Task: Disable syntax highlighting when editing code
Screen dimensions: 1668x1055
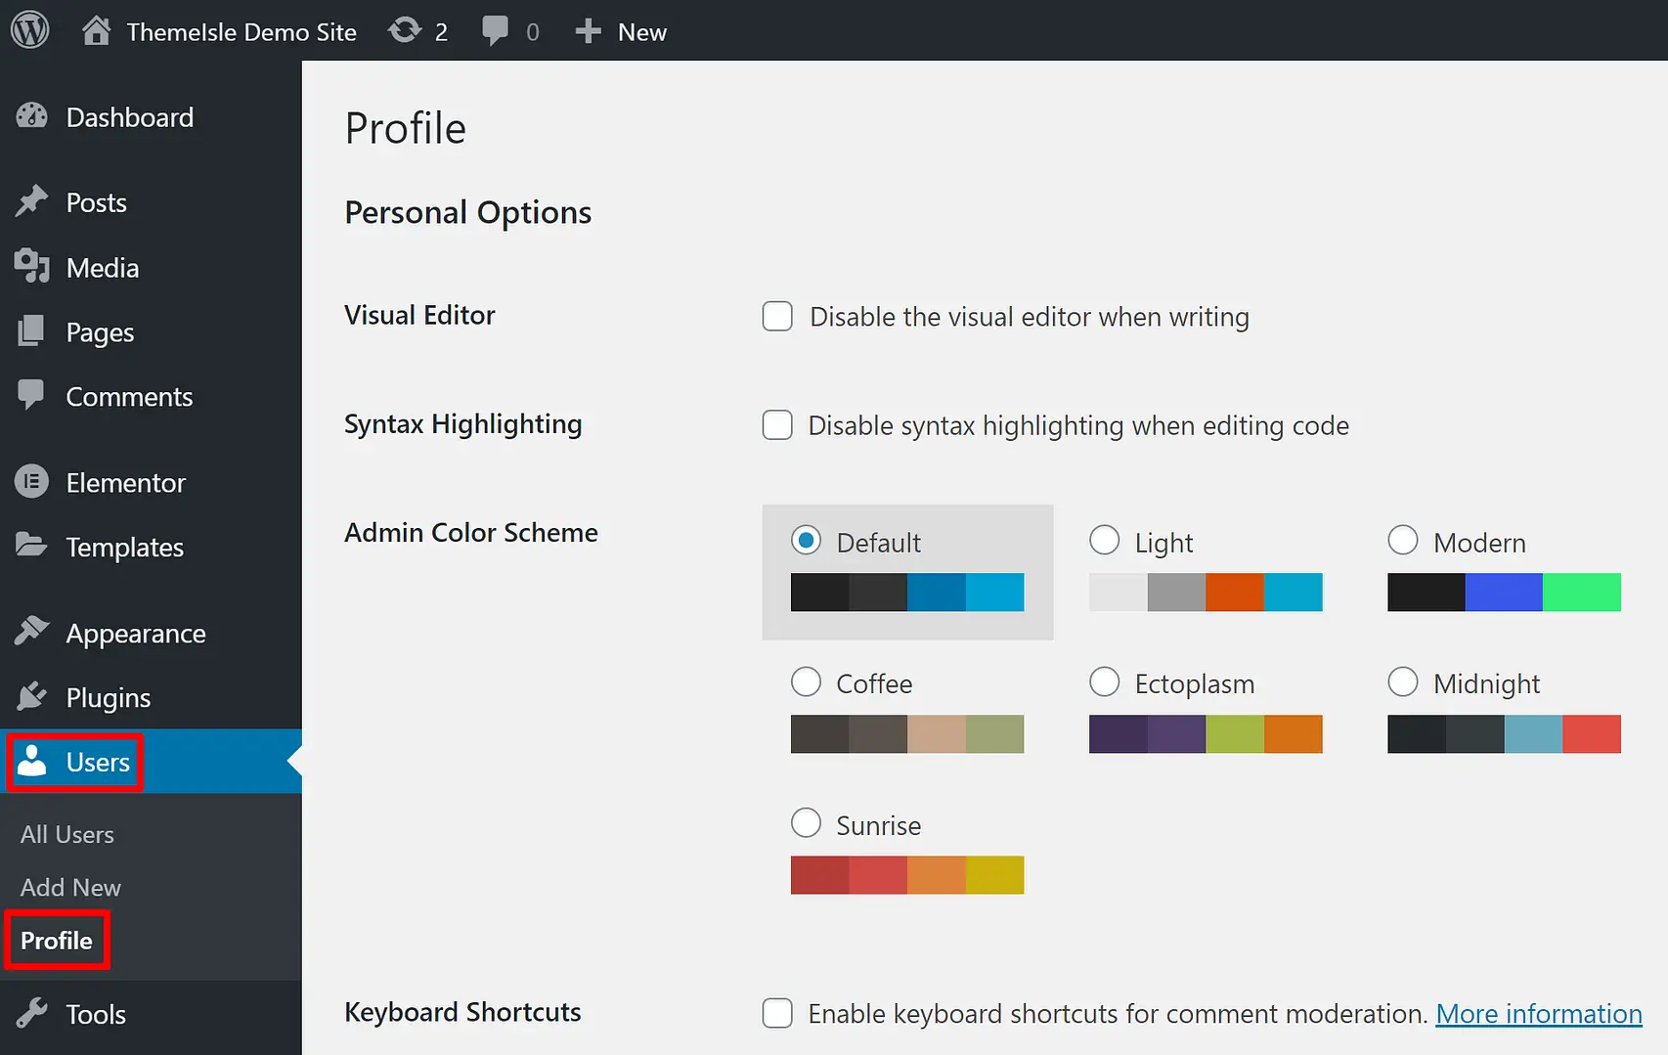Action: [776, 425]
